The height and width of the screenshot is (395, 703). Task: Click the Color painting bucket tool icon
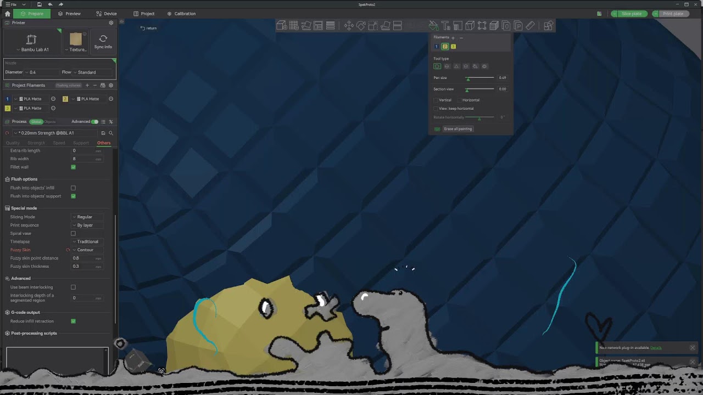[x=433, y=25]
